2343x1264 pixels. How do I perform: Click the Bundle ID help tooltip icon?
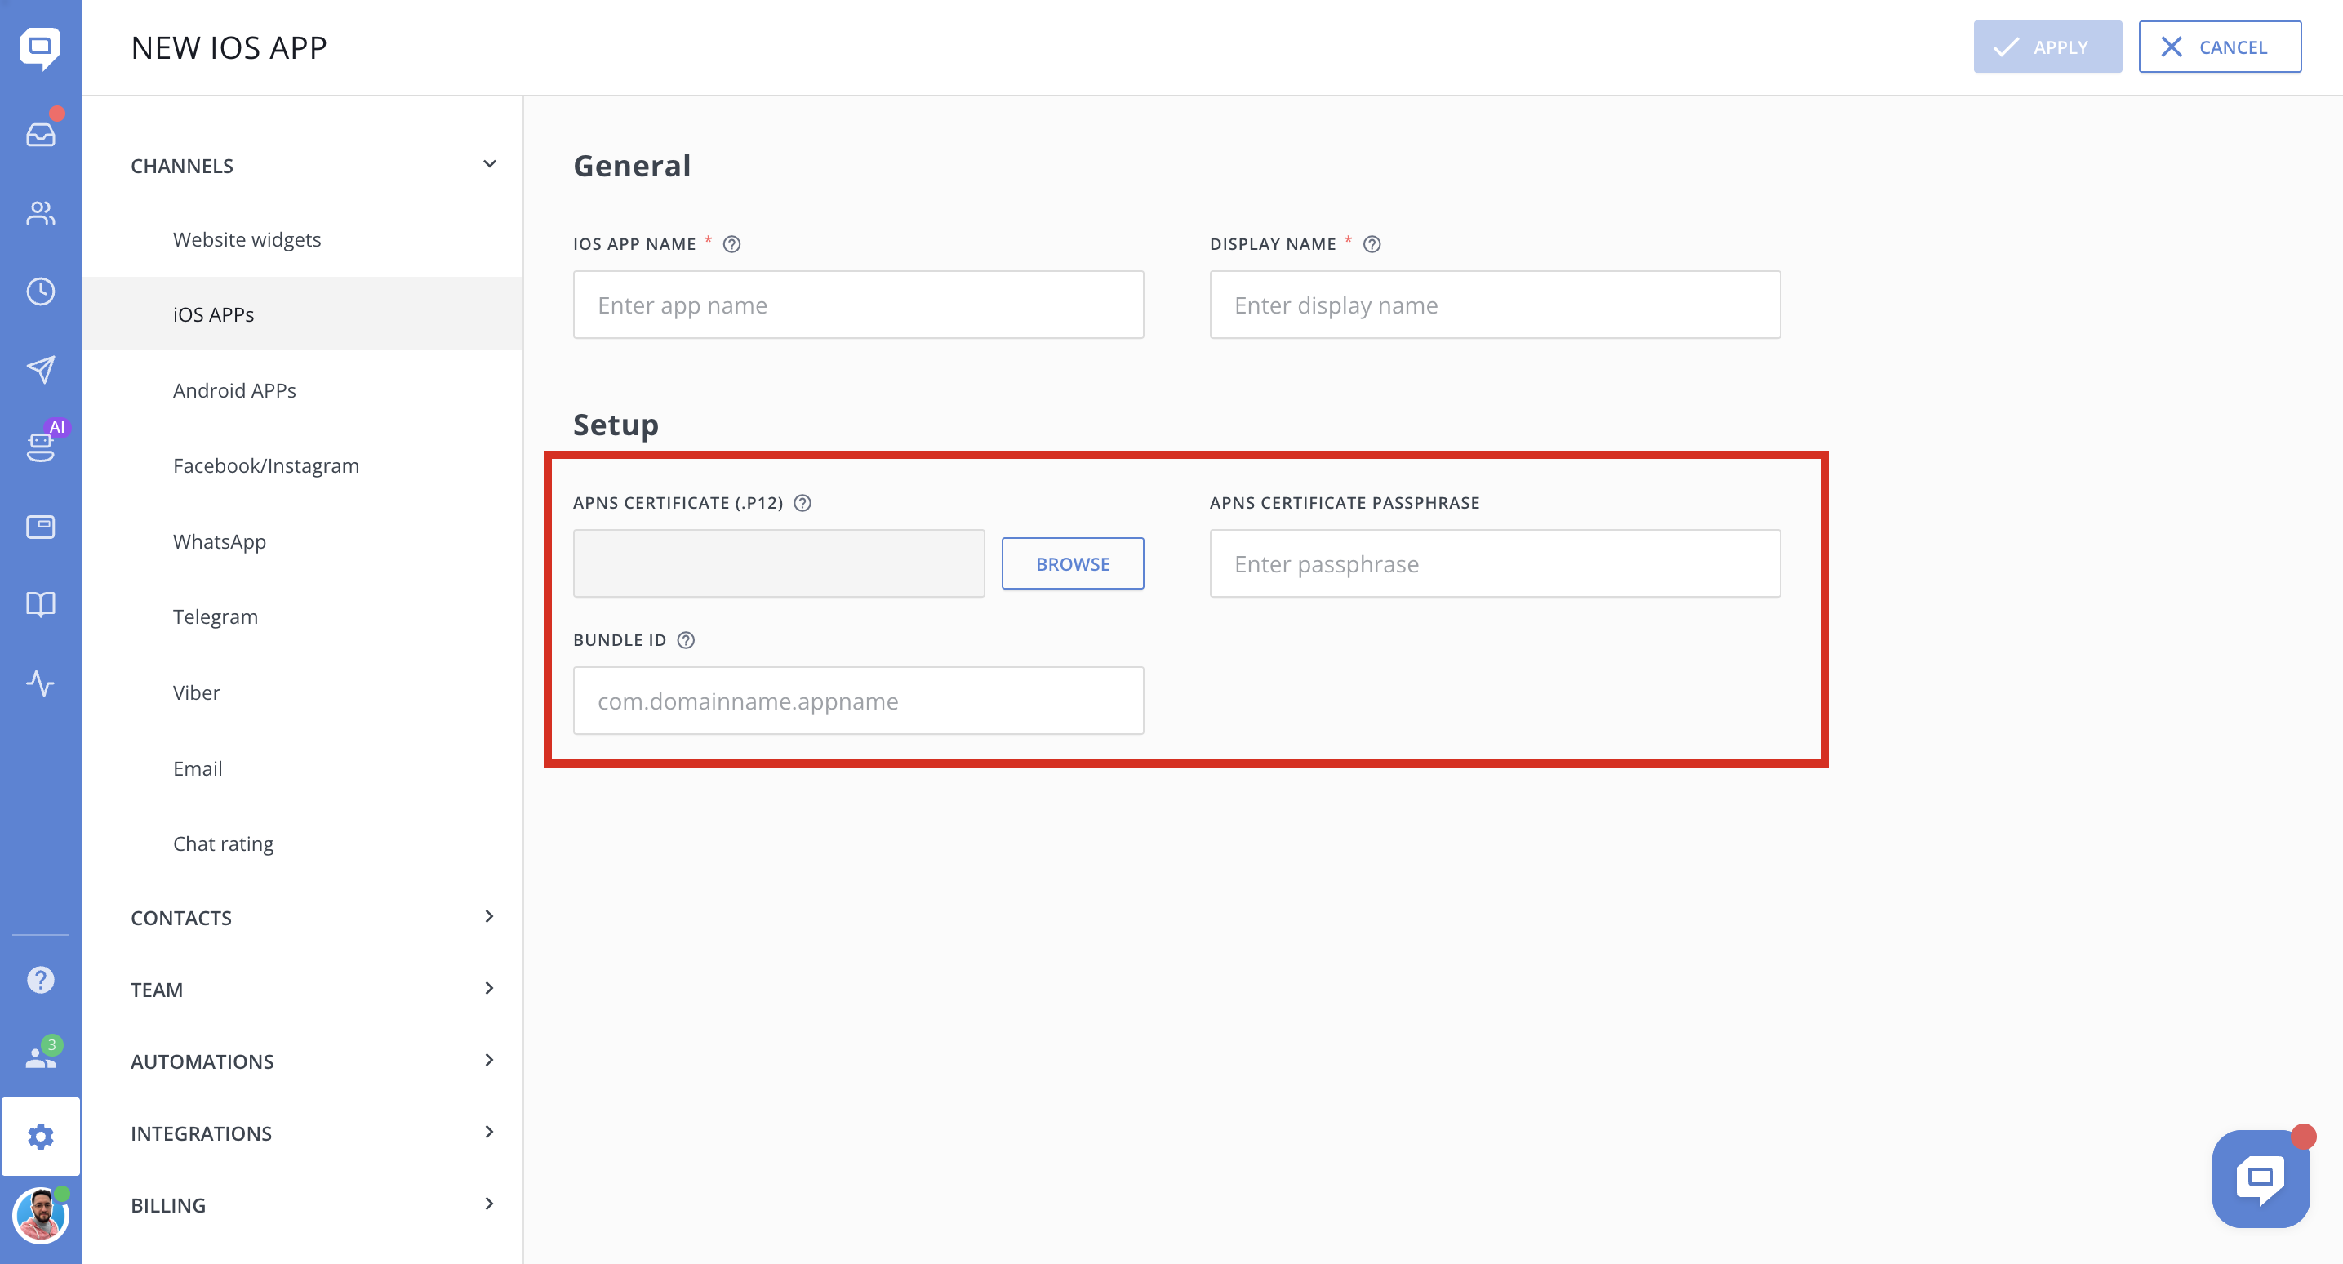pos(686,639)
